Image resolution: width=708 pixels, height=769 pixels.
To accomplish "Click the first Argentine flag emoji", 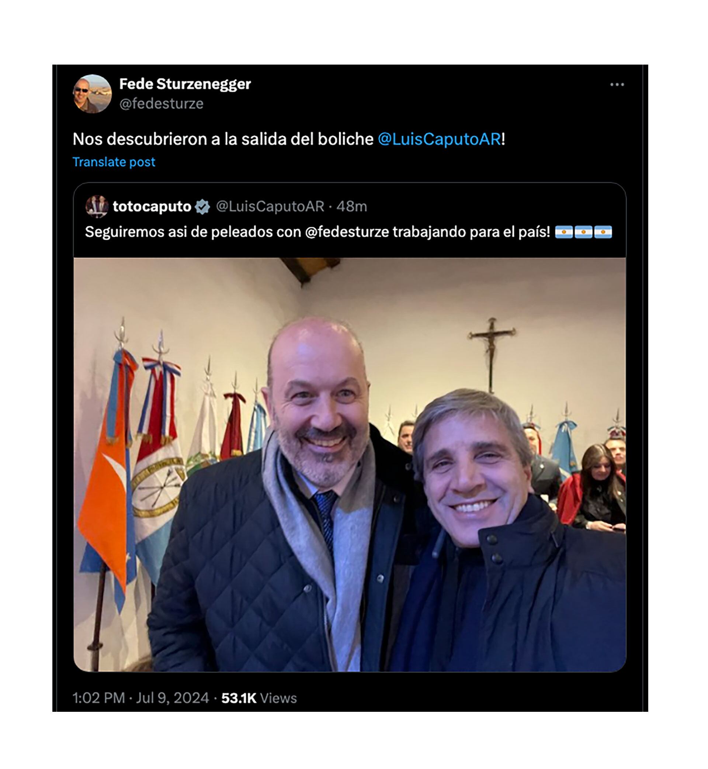I will (564, 232).
